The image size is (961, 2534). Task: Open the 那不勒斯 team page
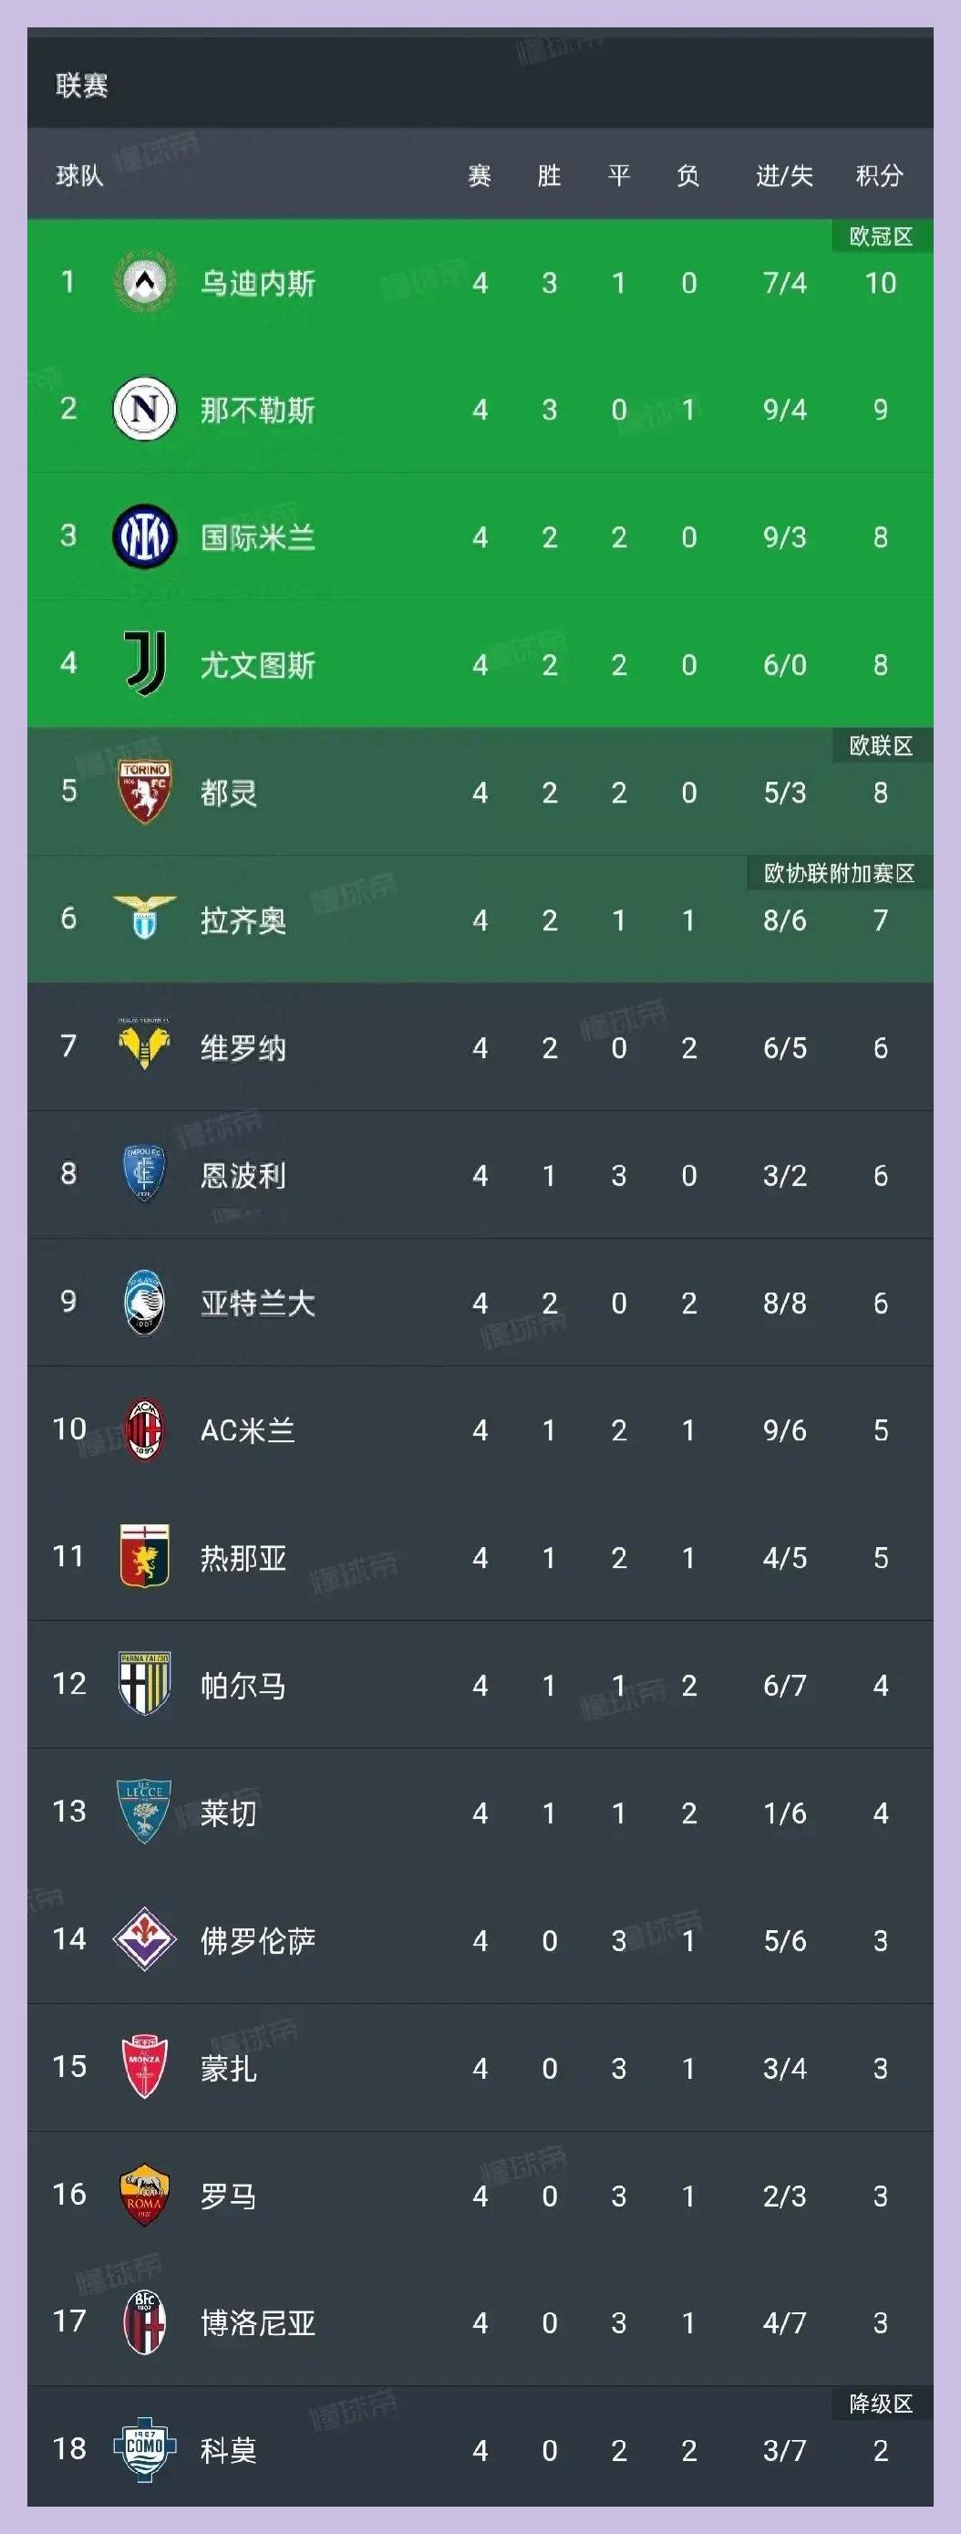260,411
